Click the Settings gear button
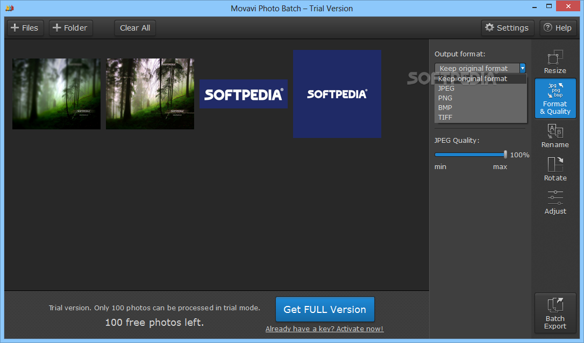584x343 pixels. (507, 28)
